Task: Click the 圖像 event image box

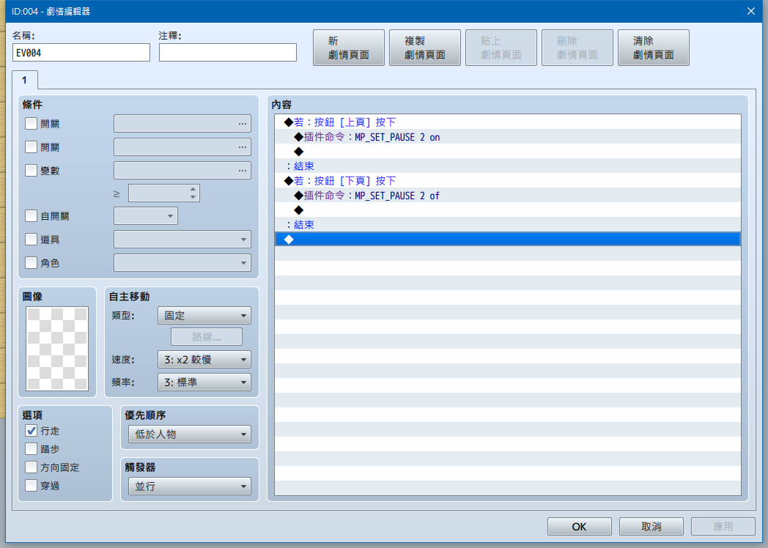Action: tap(57, 349)
